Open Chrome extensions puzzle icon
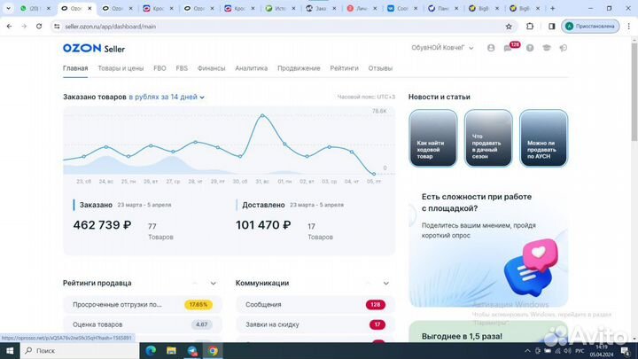This screenshot has width=638, height=359. (x=529, y=27)
